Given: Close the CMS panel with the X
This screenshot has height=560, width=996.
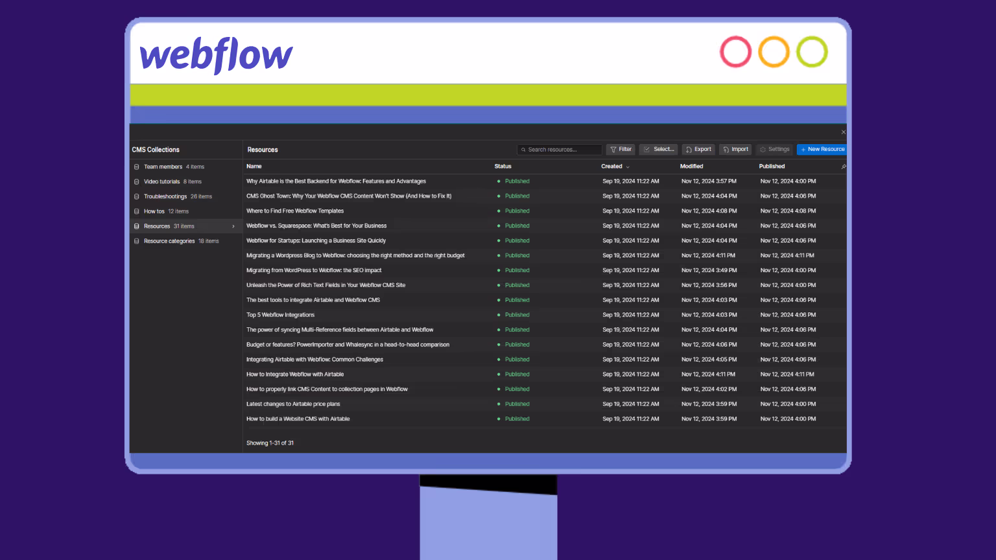Looking at the screenshot, I should click(843, 132).
